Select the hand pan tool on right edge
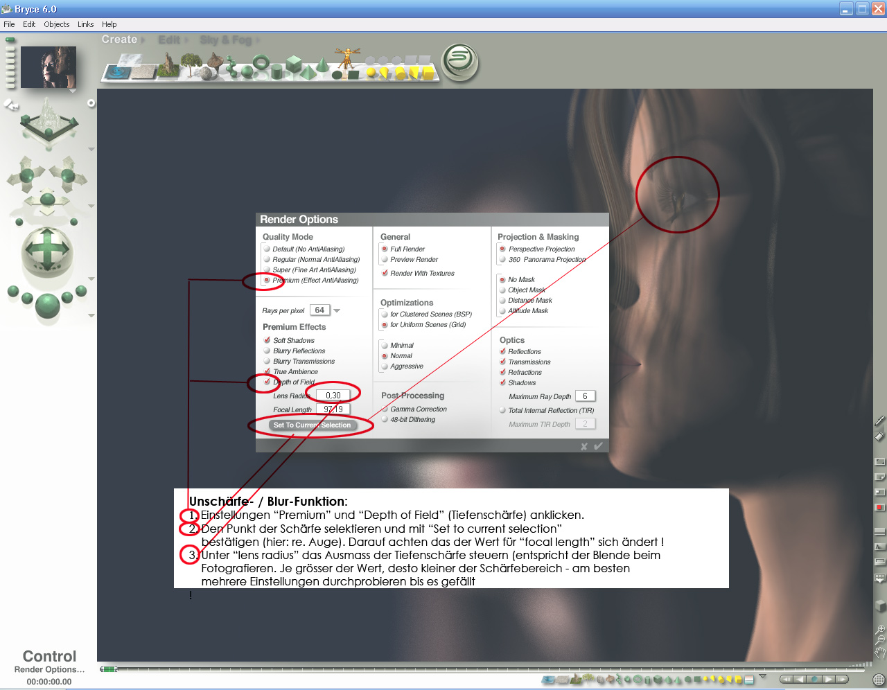This screenshot has height=690, width=887. pos(879,652)
